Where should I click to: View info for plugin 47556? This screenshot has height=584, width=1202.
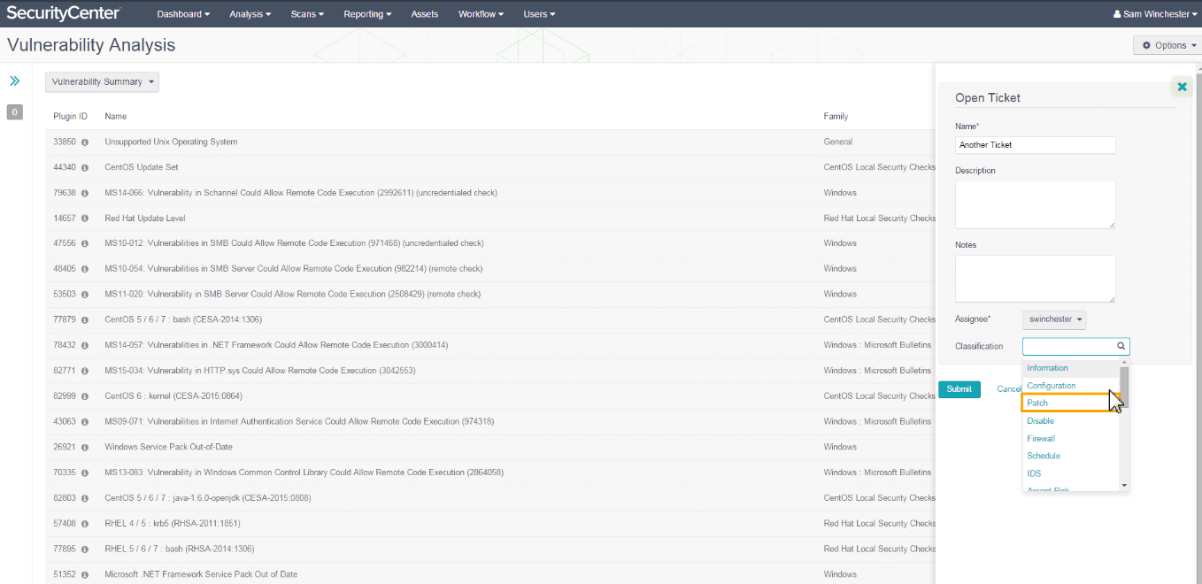[85, 243]
